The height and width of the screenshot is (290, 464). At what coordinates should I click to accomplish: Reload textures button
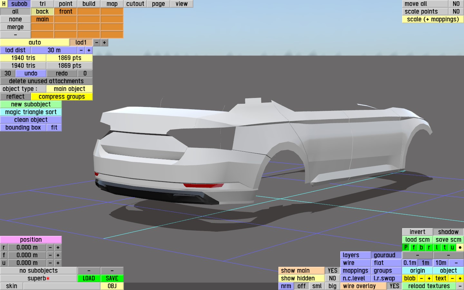click(x=429, y=286)
